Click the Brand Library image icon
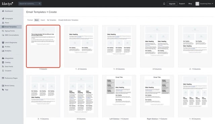The width and height of the screenshot is (215, 124). coord(3,85)
